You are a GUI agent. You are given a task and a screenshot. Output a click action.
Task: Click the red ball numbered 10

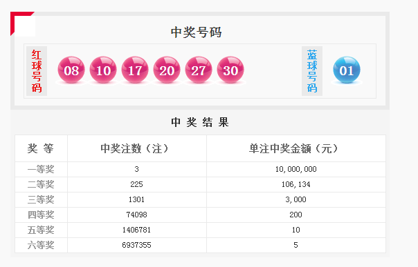103,70
